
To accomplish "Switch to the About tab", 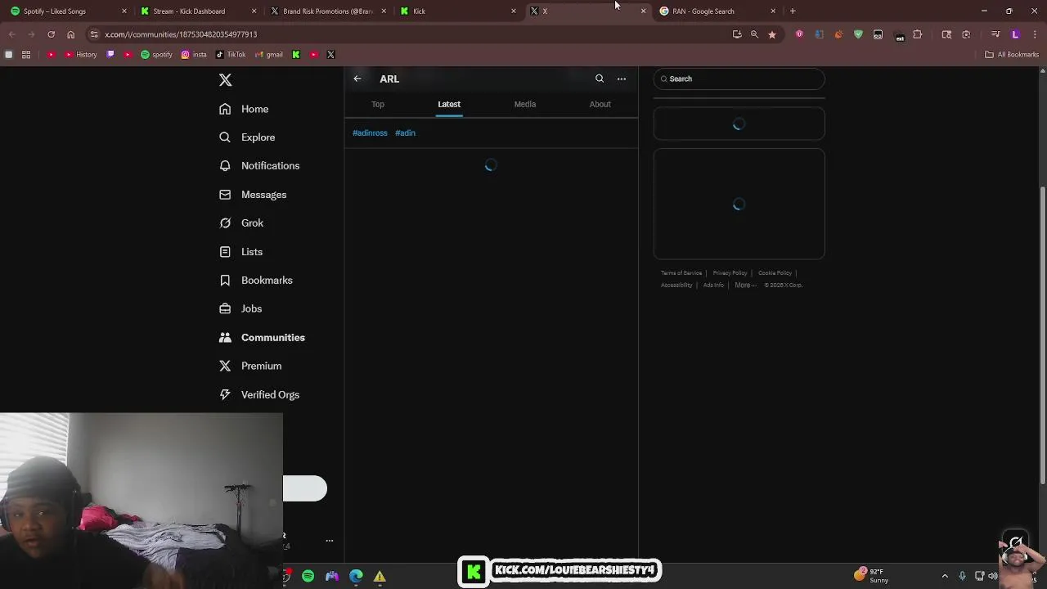I will (x=600, y=104).
